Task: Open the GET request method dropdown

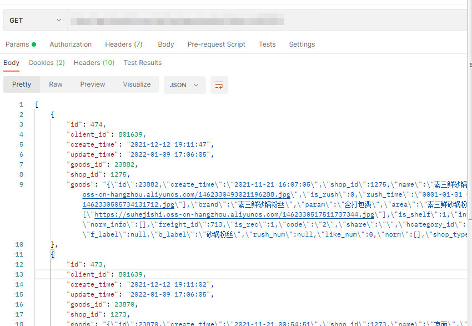Action: coord(34,19)
